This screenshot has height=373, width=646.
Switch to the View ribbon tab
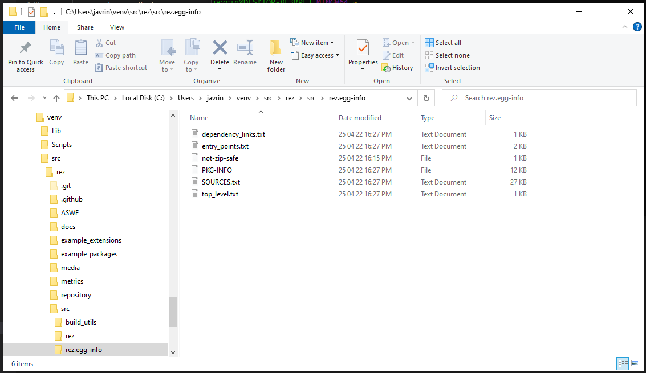117,27
